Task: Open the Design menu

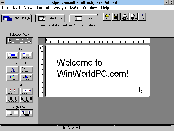Action: (60, 8)
